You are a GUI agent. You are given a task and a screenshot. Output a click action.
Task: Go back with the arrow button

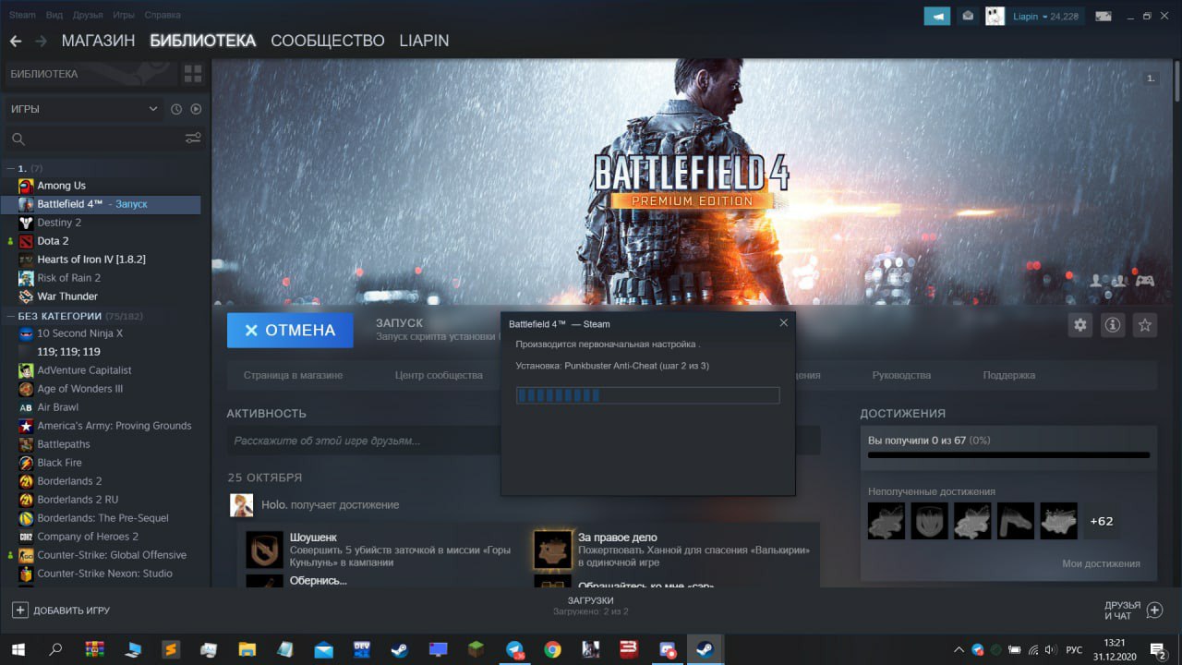click(x=15, y=41)
